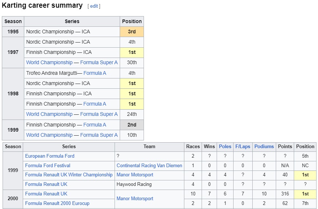Open Formula Super A link in the 24th-place row
Viewport: 318px width, 209px height.
pyautogui.click(x=99, y=114)
